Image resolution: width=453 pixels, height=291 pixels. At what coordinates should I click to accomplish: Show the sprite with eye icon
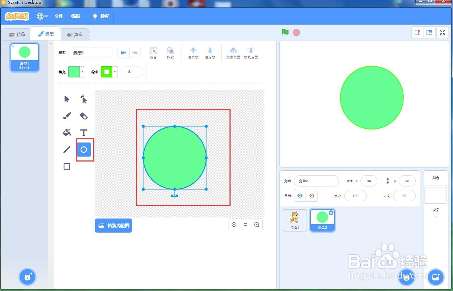(x=300, y=196)
